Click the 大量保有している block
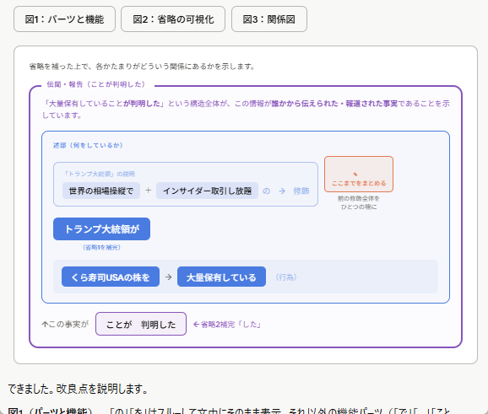Image resolution: width=488 pixels, height=414 pixels. coord(221,277)
